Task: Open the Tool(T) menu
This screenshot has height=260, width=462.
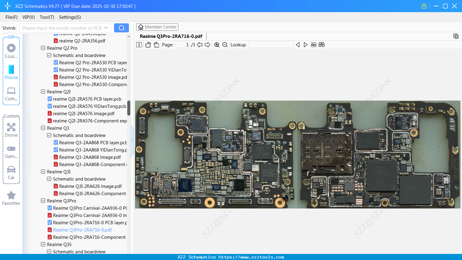Action: pyautogui.click(x=47, y=17)
